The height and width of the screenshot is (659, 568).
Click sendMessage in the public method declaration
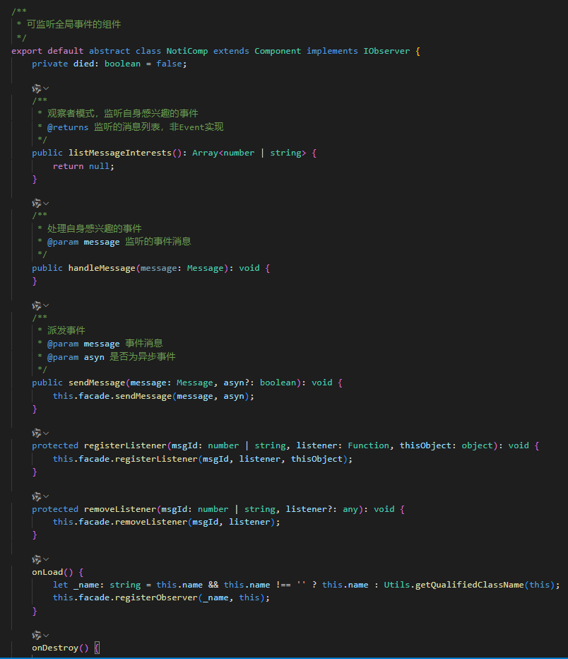pyautogui.click(x=97, y=383)
